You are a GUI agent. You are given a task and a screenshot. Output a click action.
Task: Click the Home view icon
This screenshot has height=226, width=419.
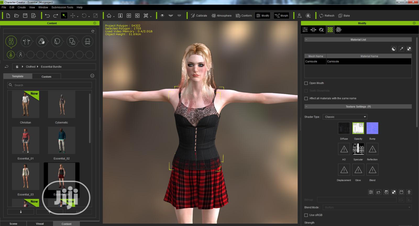pyautogui.click(x=109, y=16)
